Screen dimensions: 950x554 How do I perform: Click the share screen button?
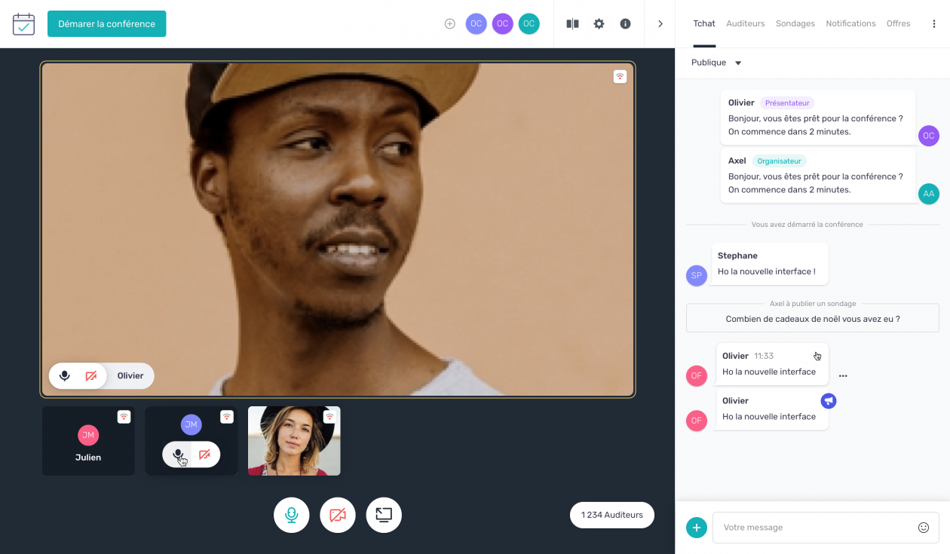coord(384,516)
